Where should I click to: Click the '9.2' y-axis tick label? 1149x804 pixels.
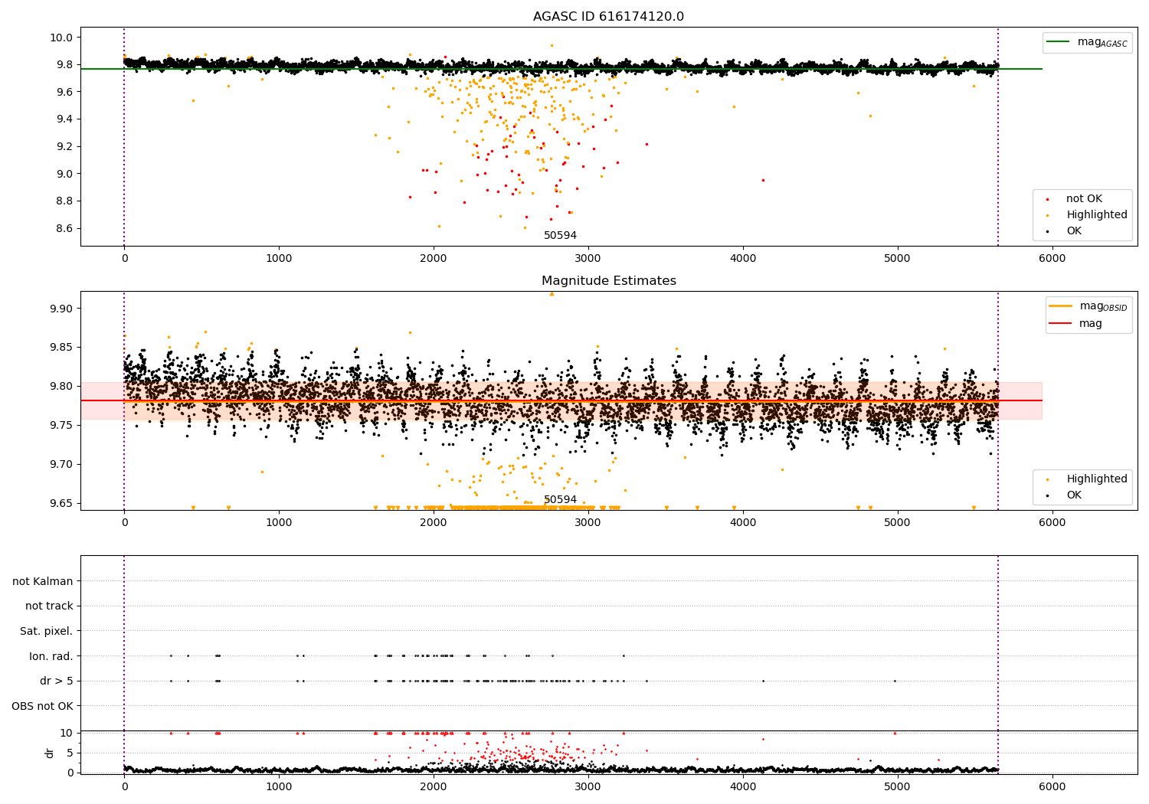[65, 146]
